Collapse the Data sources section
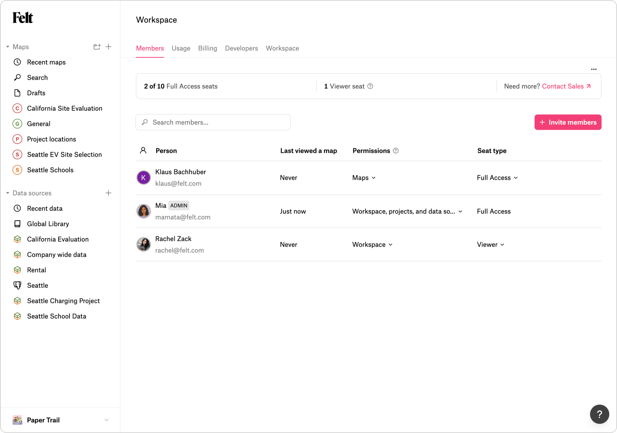 click(x=8, y=193)
